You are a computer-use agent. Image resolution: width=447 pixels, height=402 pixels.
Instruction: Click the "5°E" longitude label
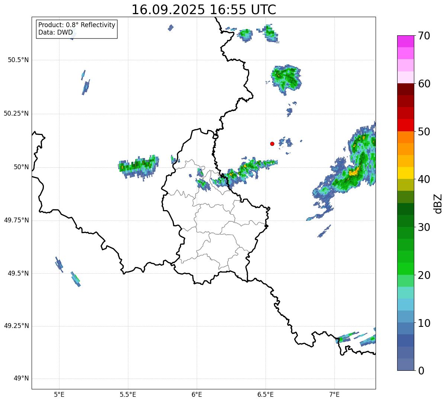click(59, 394)
